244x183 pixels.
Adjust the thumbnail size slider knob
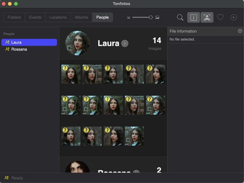click(151, 17)
